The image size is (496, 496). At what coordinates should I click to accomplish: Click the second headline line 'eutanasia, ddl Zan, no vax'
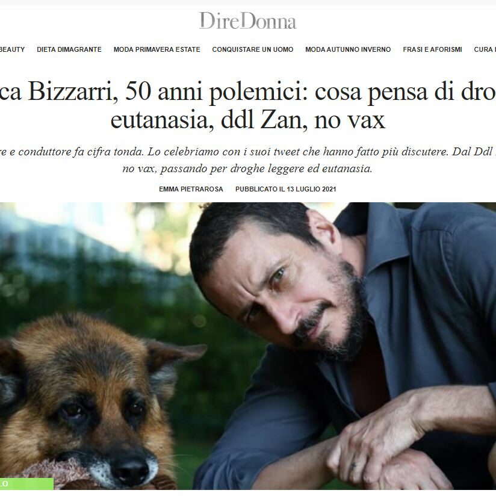coord(247,120)
